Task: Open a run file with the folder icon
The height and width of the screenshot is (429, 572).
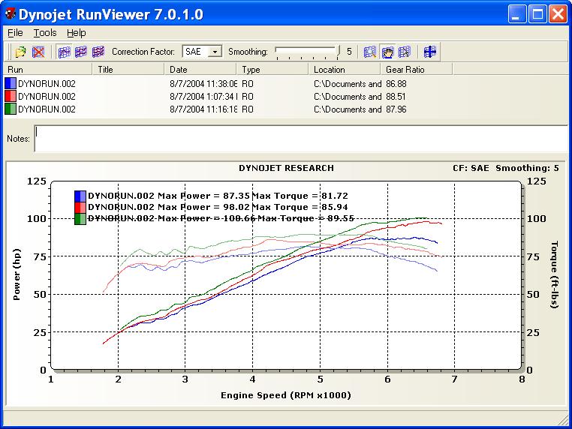Action: click(20, 52)
